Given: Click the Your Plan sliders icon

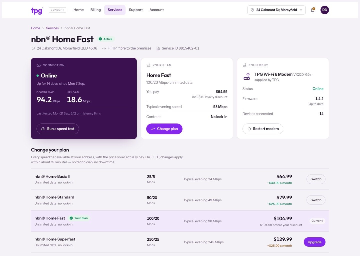Looking at the screenshot, I should pyautogui.click(x=148, y=65).
